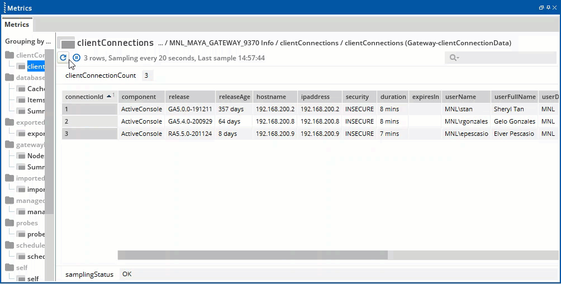Click the release cell GA5.0.0-191211

[190, 109]
